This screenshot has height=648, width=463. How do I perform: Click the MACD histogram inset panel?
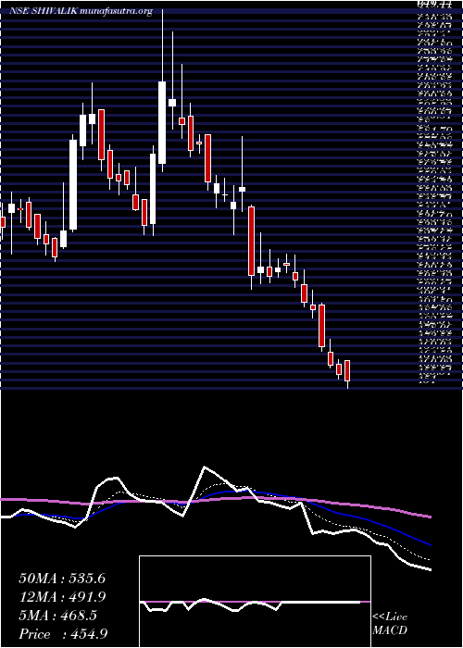pos(255,602)
